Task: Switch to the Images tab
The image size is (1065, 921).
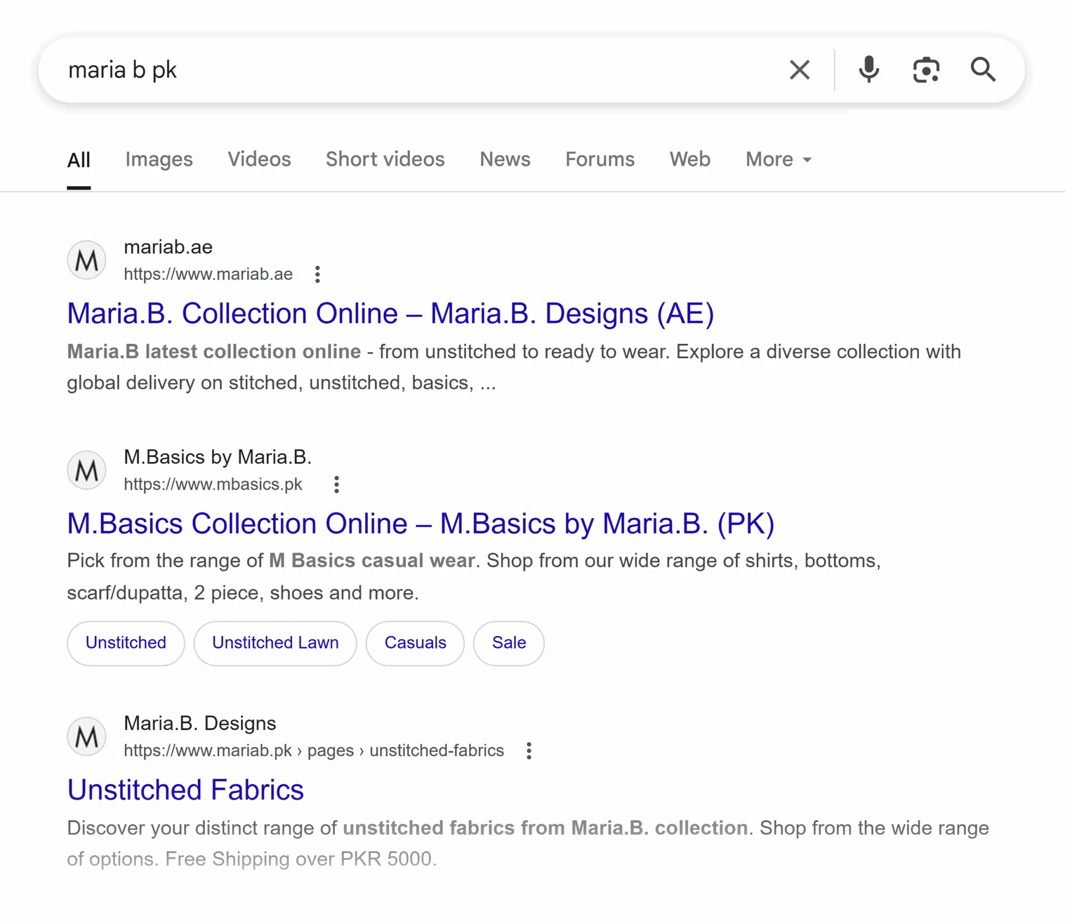Action: click(159, 160)
